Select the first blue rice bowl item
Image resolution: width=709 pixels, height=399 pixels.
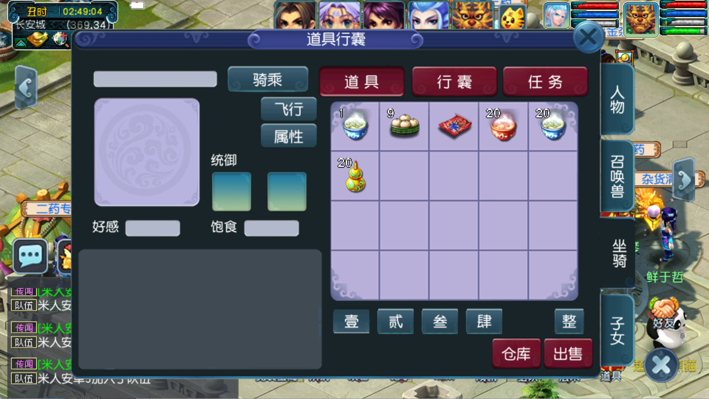(355, 125)
